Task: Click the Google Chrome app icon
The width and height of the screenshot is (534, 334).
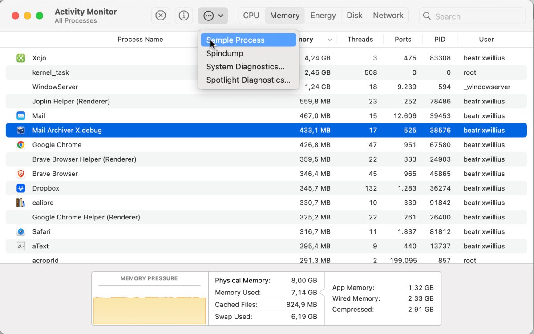Action: coord(20,145)
